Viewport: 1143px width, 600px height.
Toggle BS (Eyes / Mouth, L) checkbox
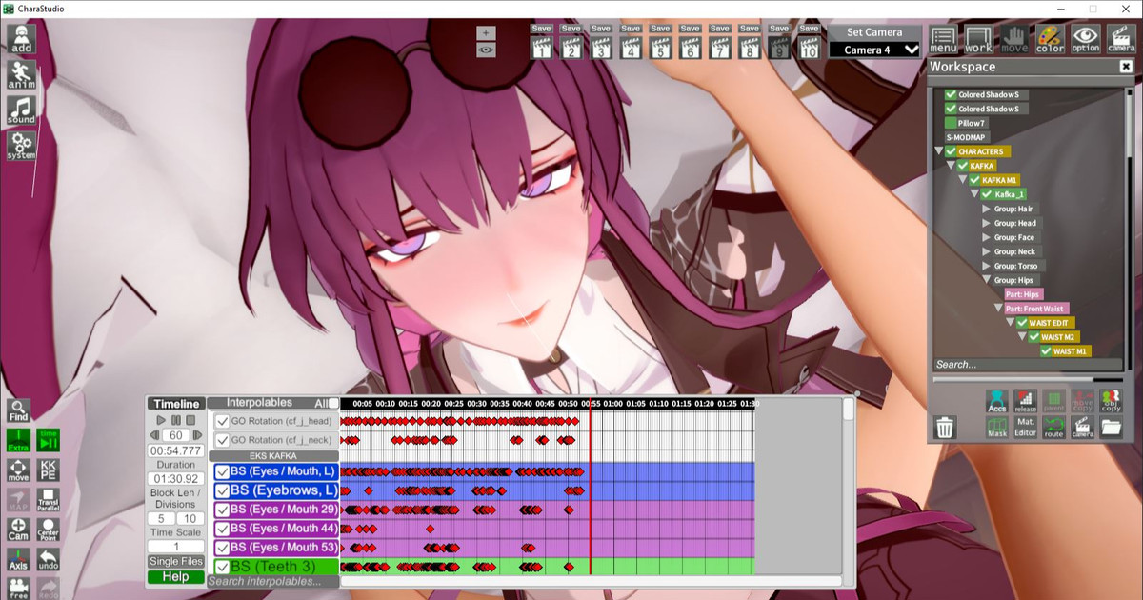(x=223, y=471)
